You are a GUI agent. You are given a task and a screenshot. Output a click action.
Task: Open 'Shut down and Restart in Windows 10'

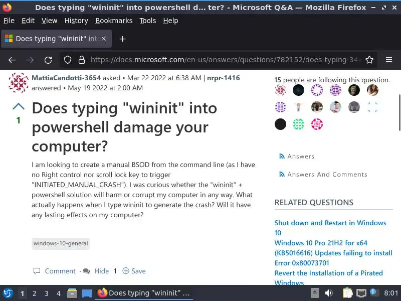coord(330,228)
